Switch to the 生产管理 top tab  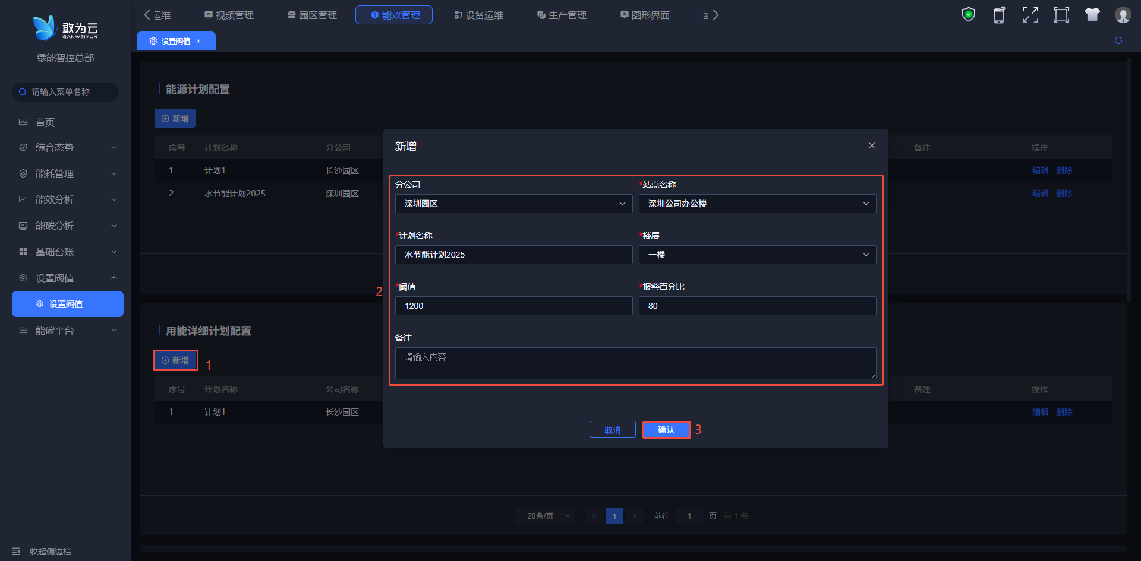pos(562,15)
